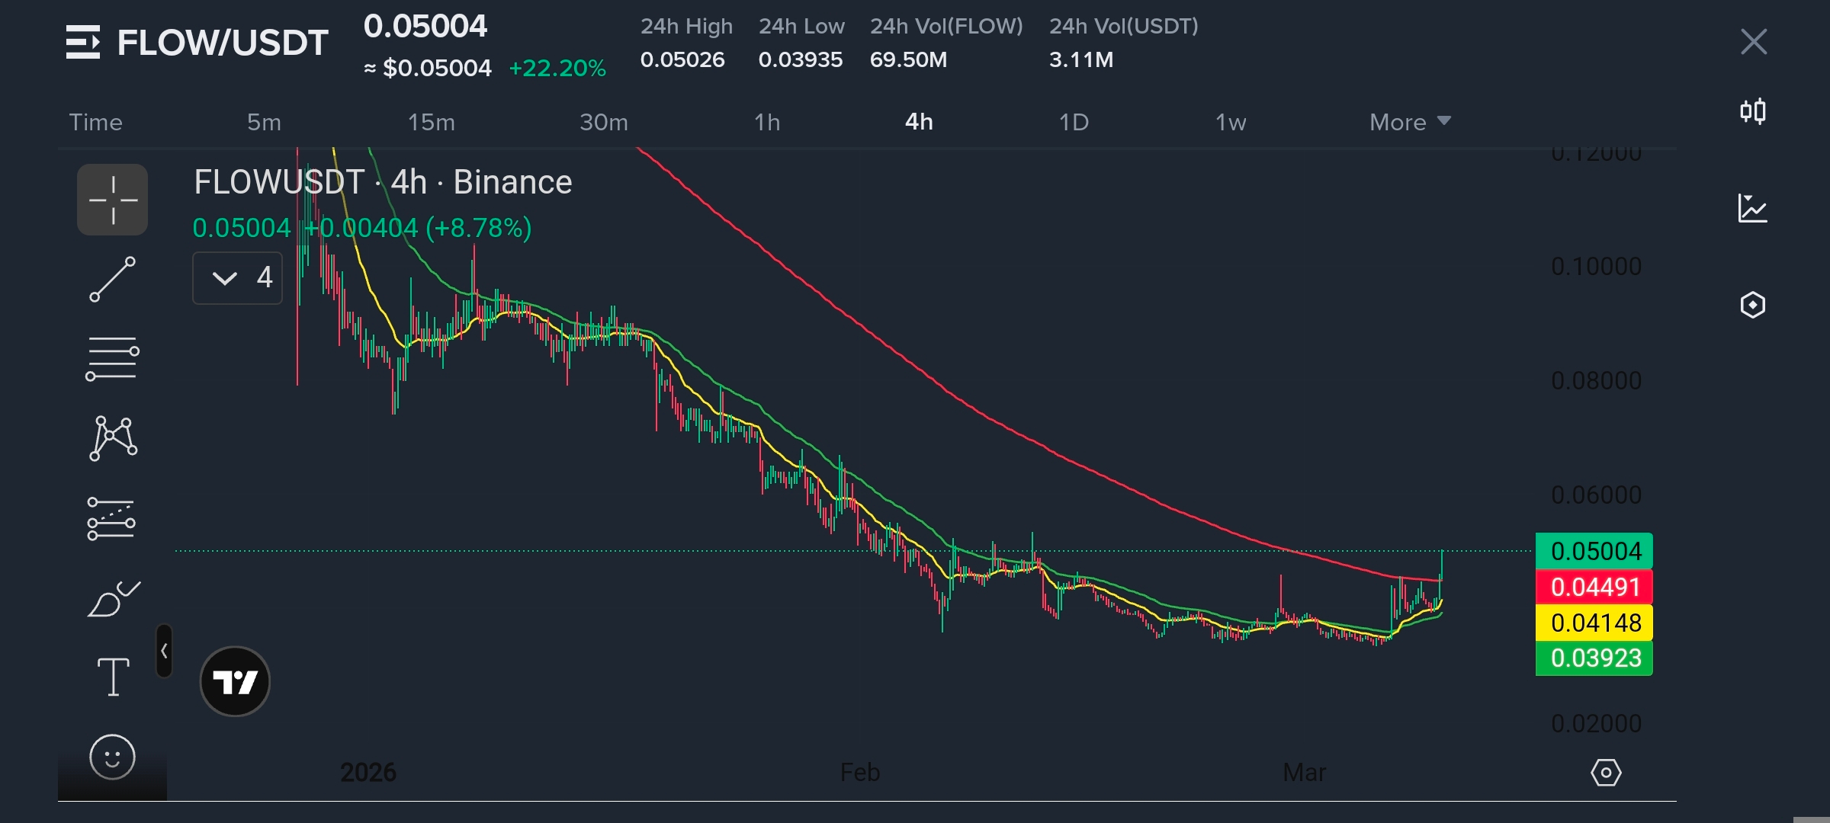
Task: Open the candlestick chart type selector
Action: (1752, 112)
